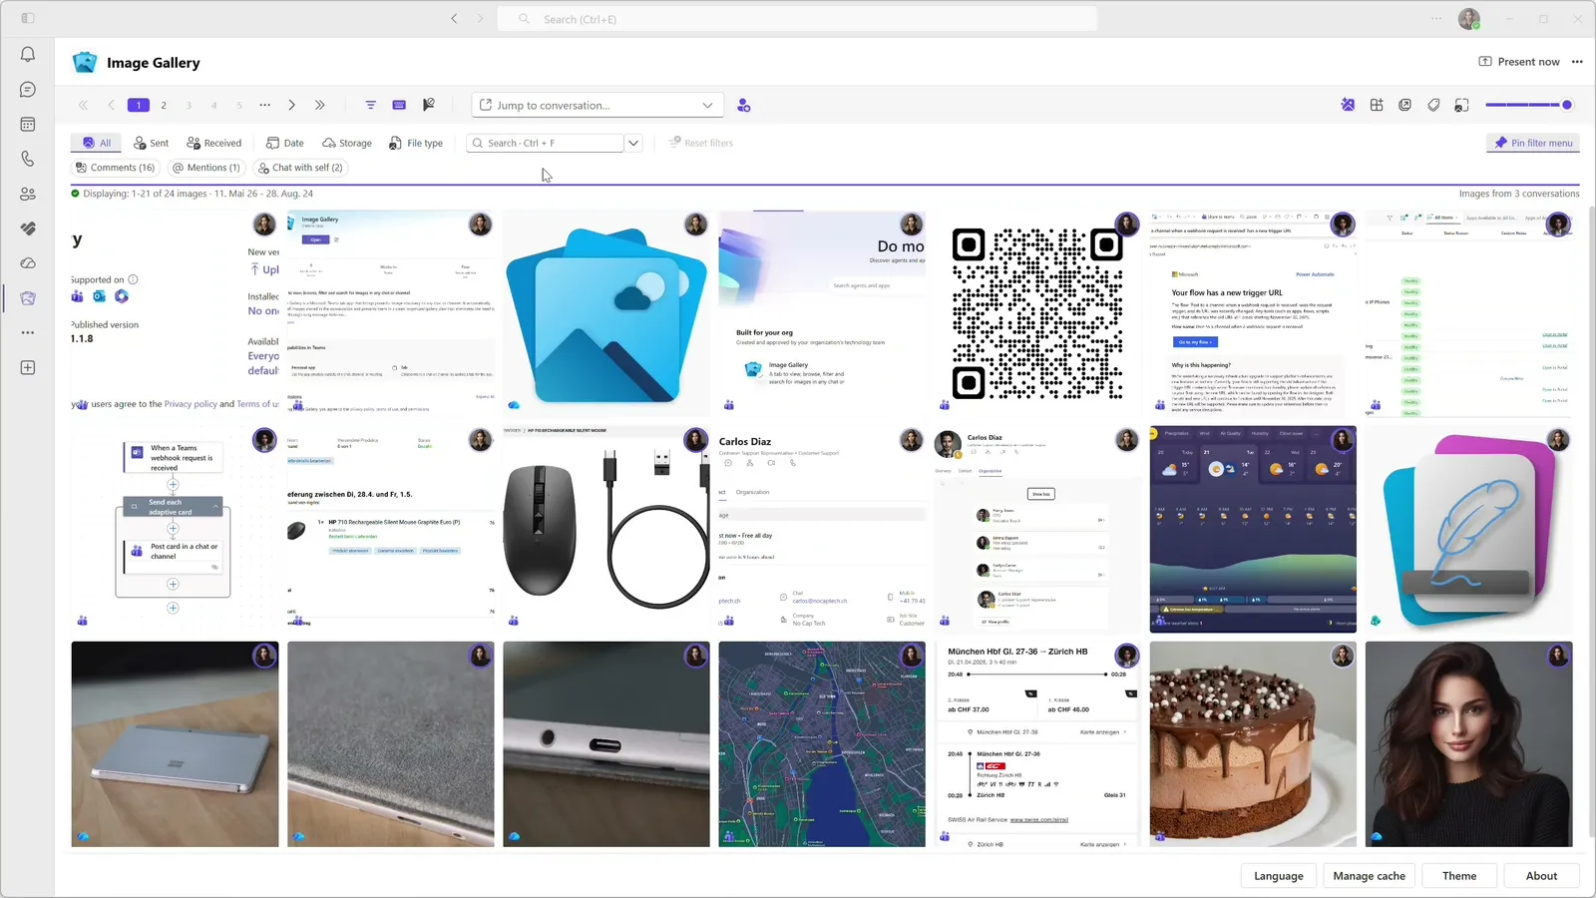Add an app with the sidebar plus icon

[28, 367]
